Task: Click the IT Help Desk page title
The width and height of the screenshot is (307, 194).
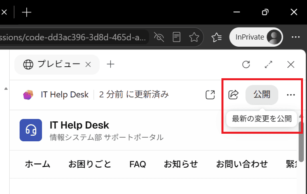Action: click(79, 125)
